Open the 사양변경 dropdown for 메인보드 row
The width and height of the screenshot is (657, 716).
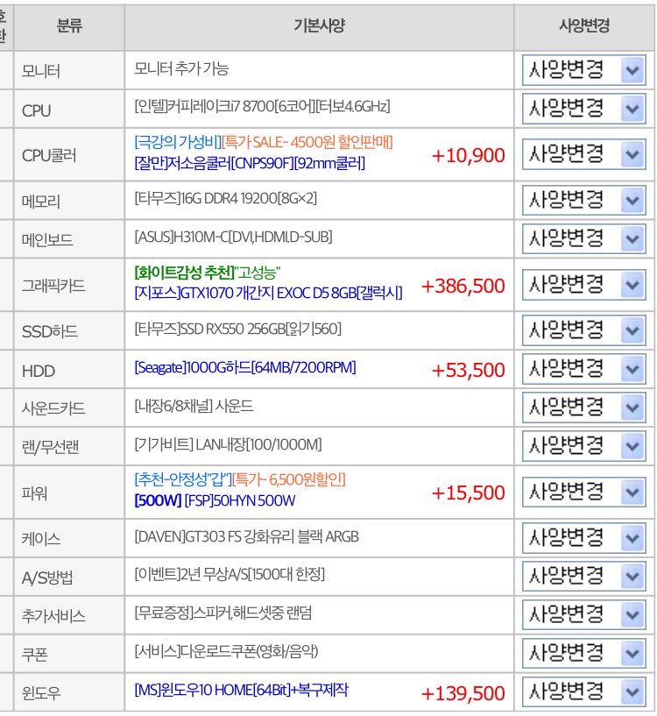583,238
